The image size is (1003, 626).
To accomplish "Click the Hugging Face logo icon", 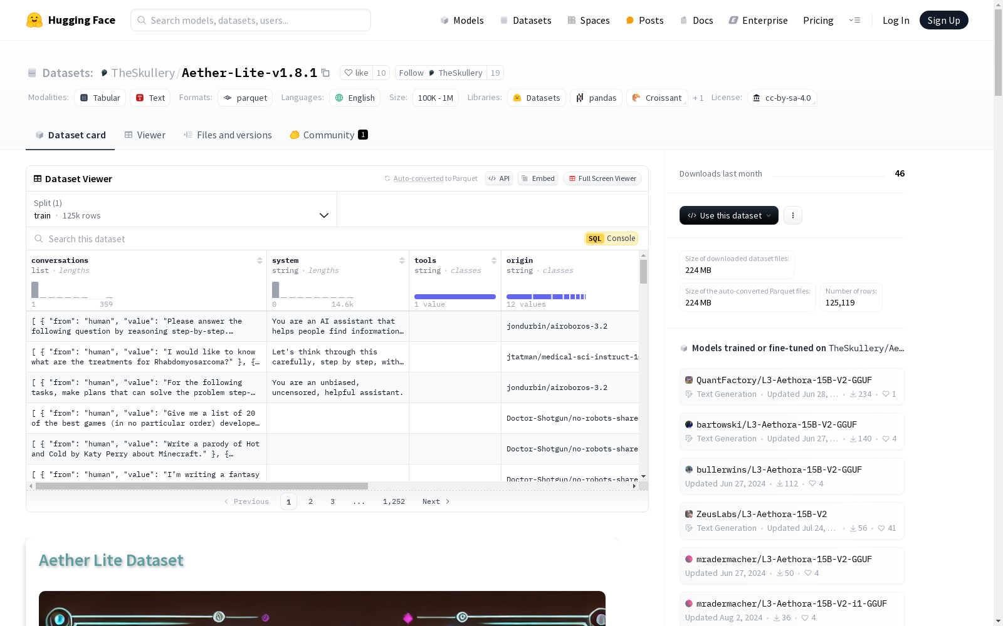I will (x=34, y=20).
